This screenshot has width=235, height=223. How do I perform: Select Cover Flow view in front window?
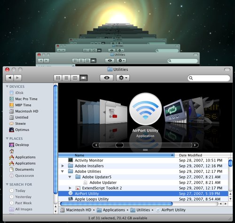coord(83,78)
